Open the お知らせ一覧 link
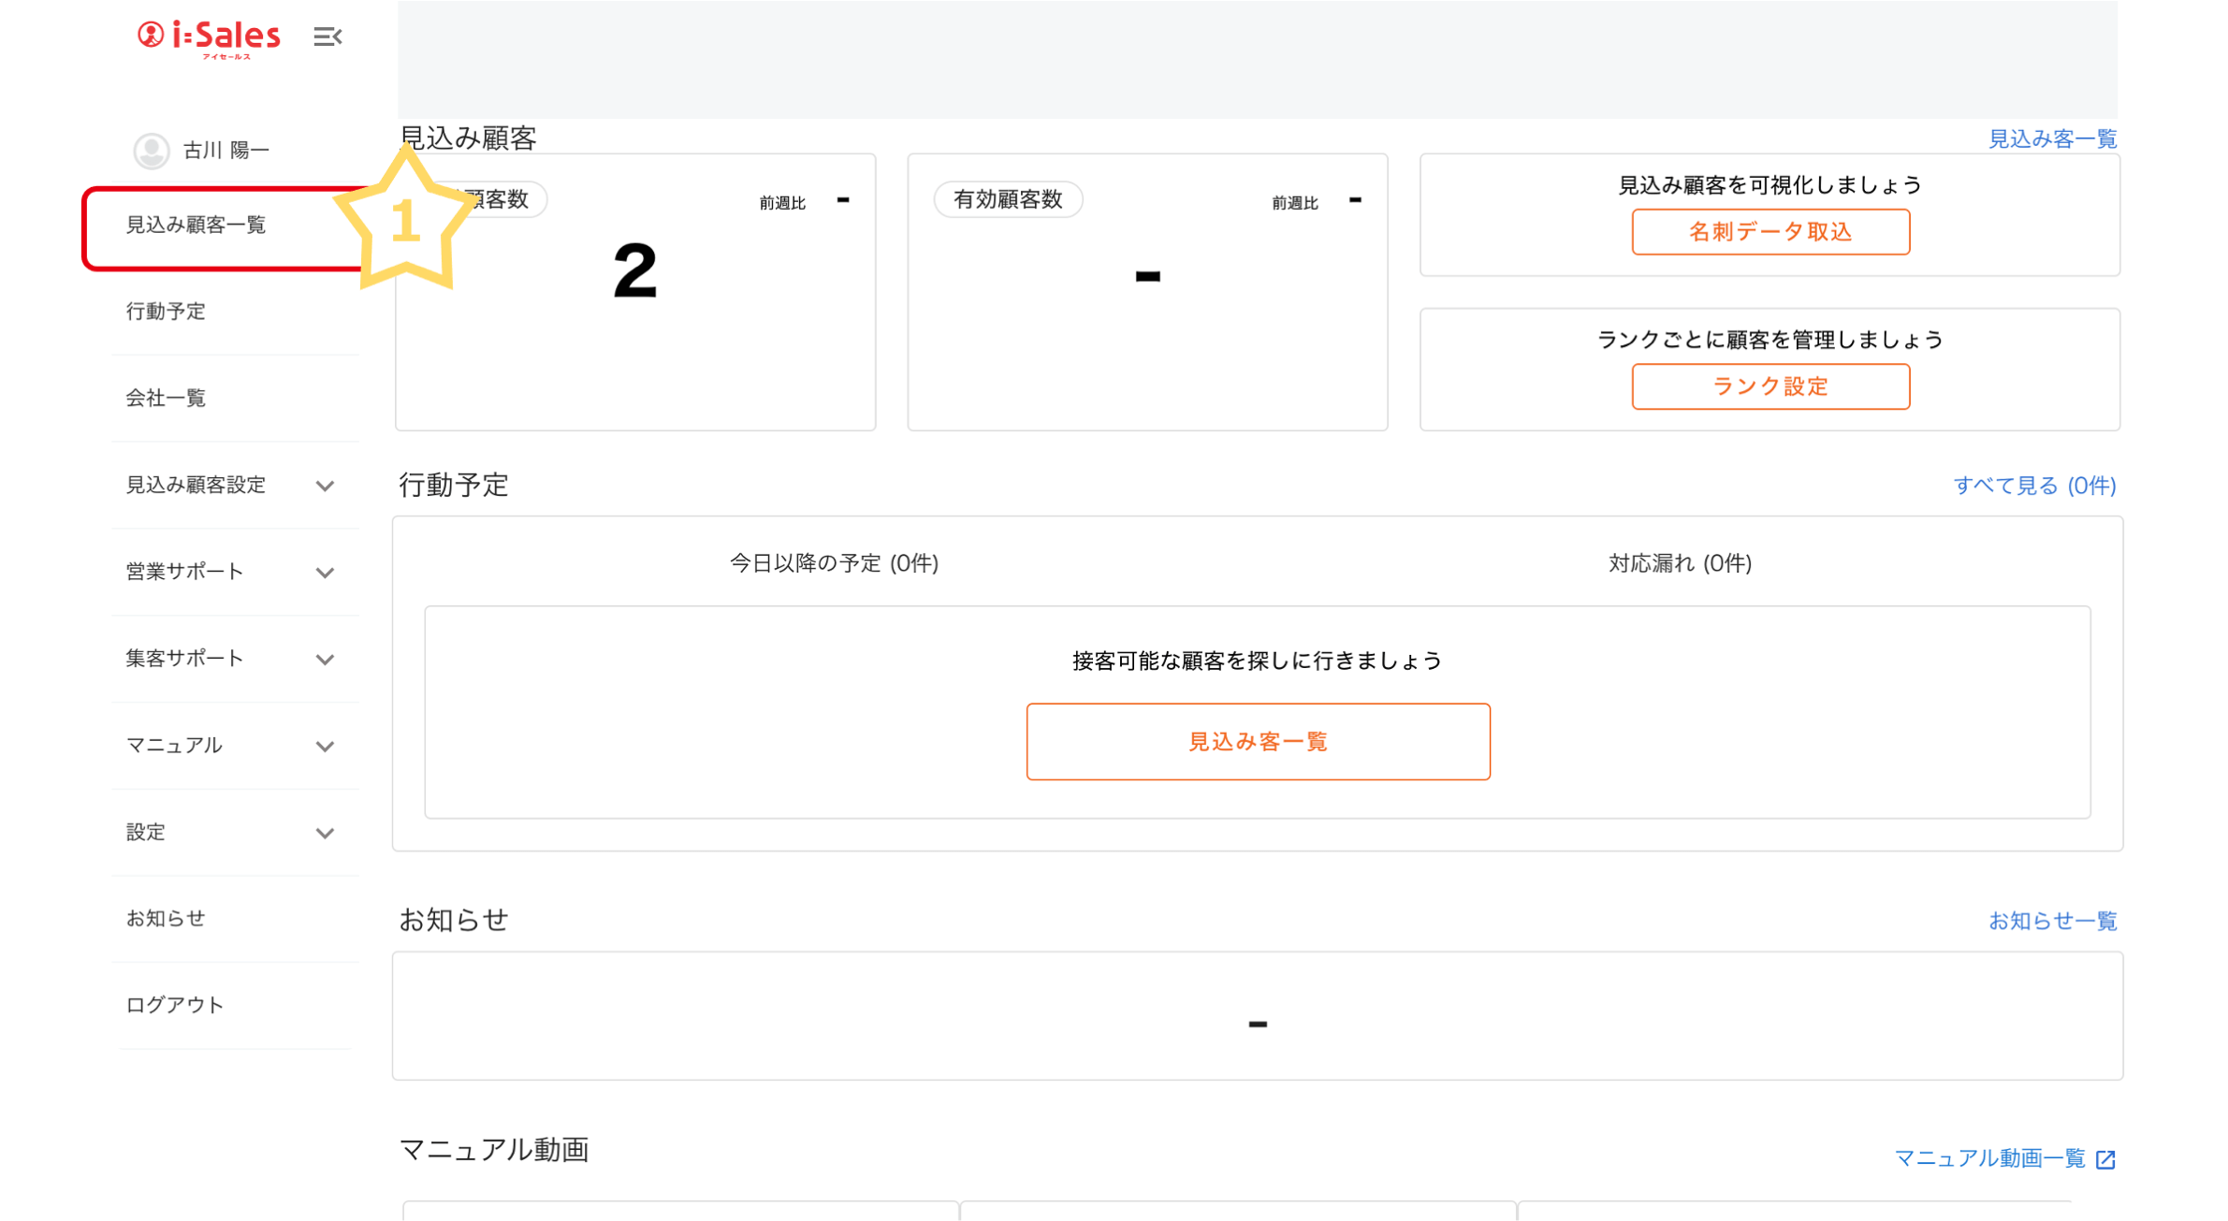Image resolution: width=2228 pixels, height=1221 pixels. point(2051,921)
